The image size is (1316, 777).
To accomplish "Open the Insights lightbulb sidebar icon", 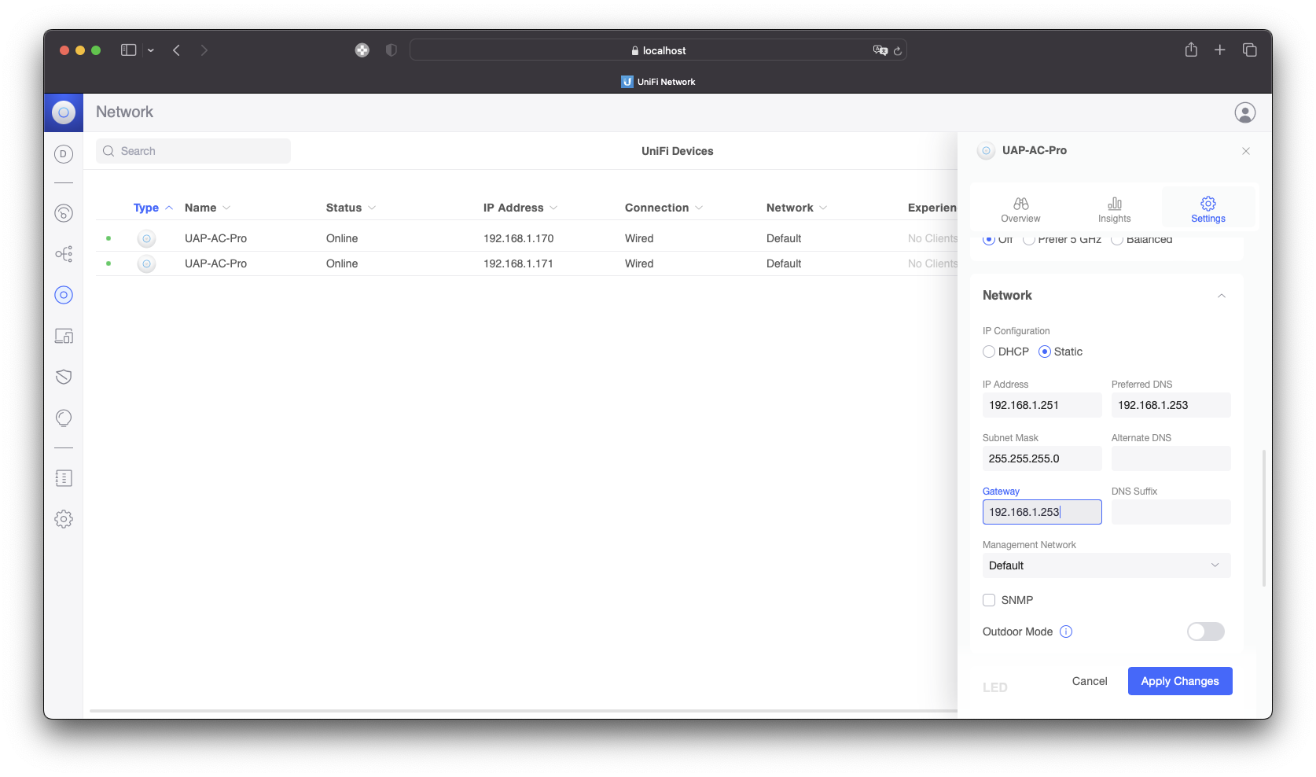I will pos(64,418).
